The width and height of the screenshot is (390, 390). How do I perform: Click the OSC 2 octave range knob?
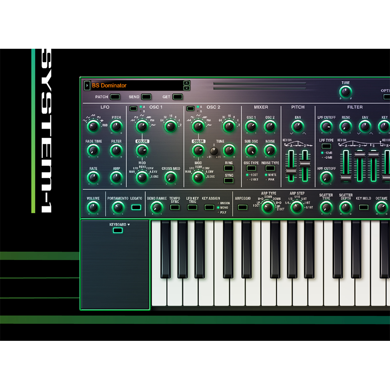tap(229, 126)
